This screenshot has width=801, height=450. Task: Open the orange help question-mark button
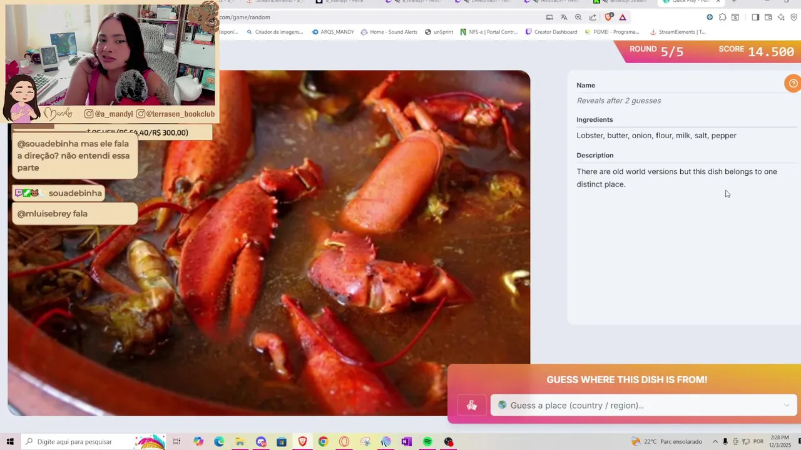[x=793, y=83]
